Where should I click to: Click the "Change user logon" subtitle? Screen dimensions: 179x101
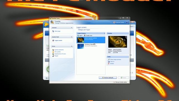pyautogui.click(x=84, y=30)
